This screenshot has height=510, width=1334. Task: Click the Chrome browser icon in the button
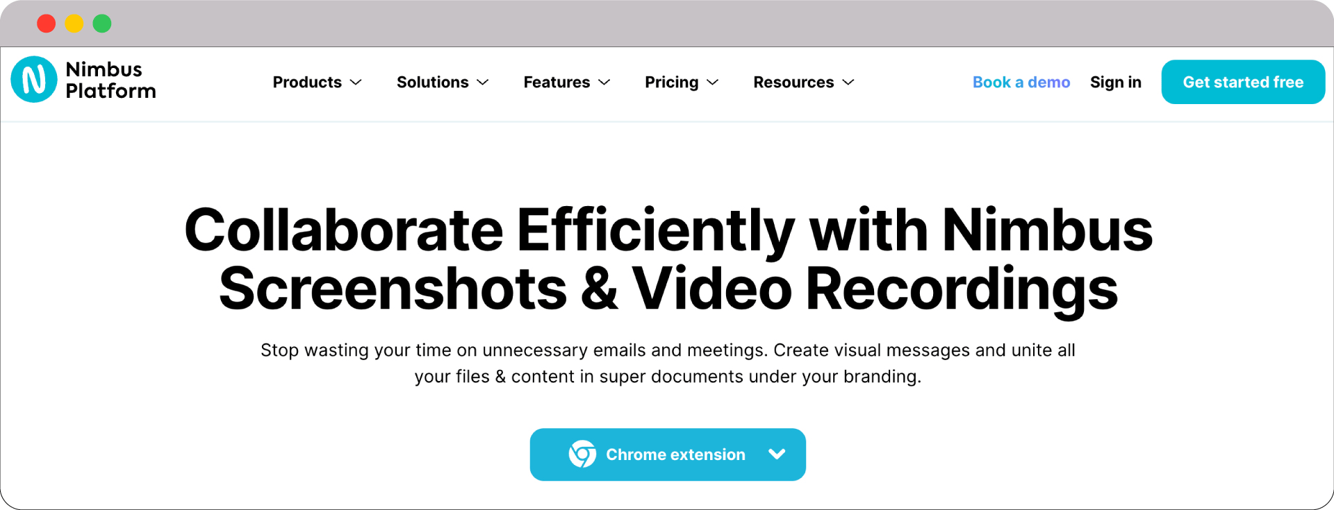pos(582,454)
